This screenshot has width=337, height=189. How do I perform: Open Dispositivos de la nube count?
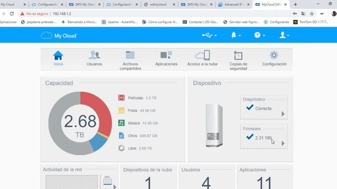coord(148,183)
